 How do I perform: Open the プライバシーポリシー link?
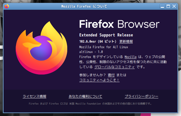[x=141, y=96]
